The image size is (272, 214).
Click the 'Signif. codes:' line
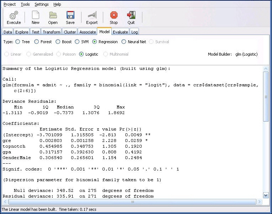tap(91, 169)
